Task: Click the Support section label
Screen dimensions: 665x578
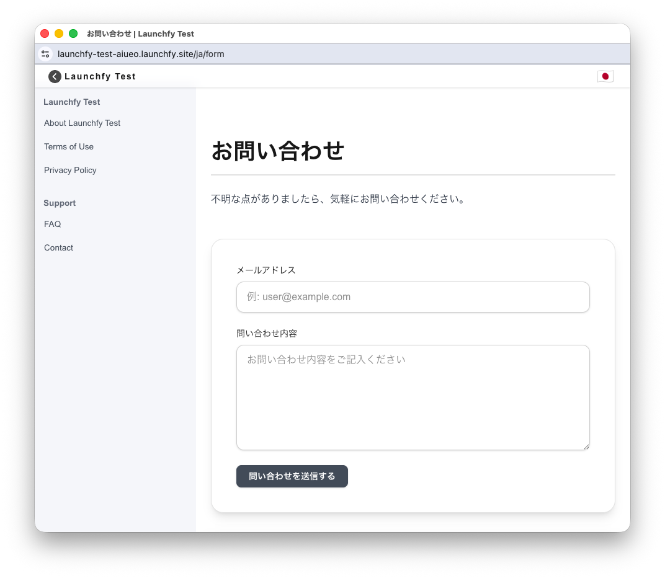Action: coord(60,203)
